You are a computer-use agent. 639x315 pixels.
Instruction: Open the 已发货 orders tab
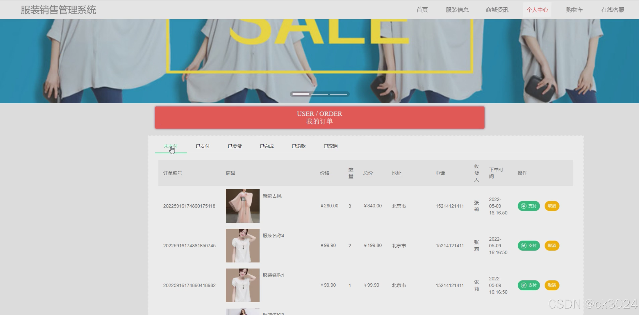pyautogui.click(x=234, y=146)
